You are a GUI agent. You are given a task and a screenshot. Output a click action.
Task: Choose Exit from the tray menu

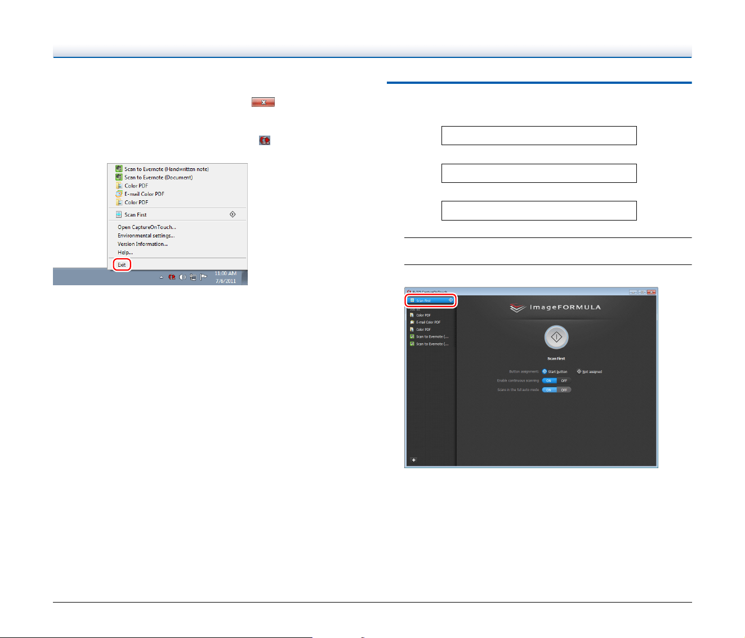(122, 264)
